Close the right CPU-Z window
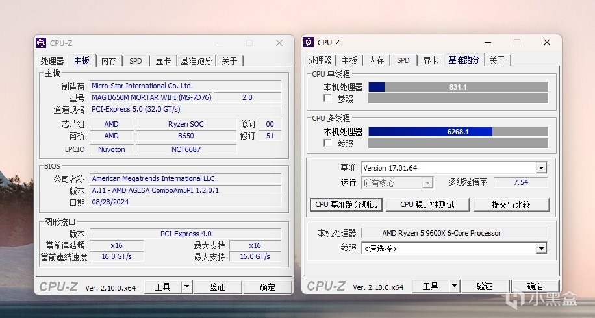The width and height of the screenshot is (595, 318). (x=547, y=42)
